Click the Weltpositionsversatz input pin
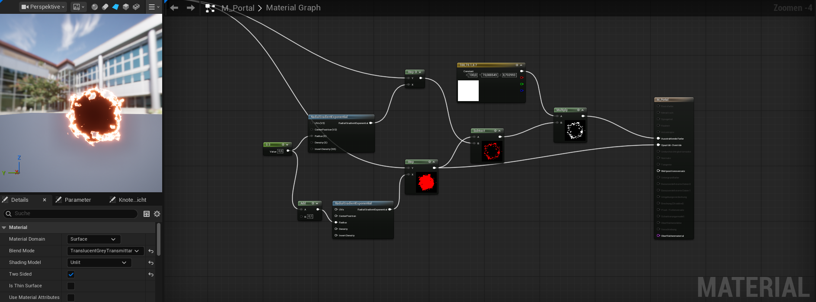The width and height of the screenshot is (816, 302). (x=659, y=171)
